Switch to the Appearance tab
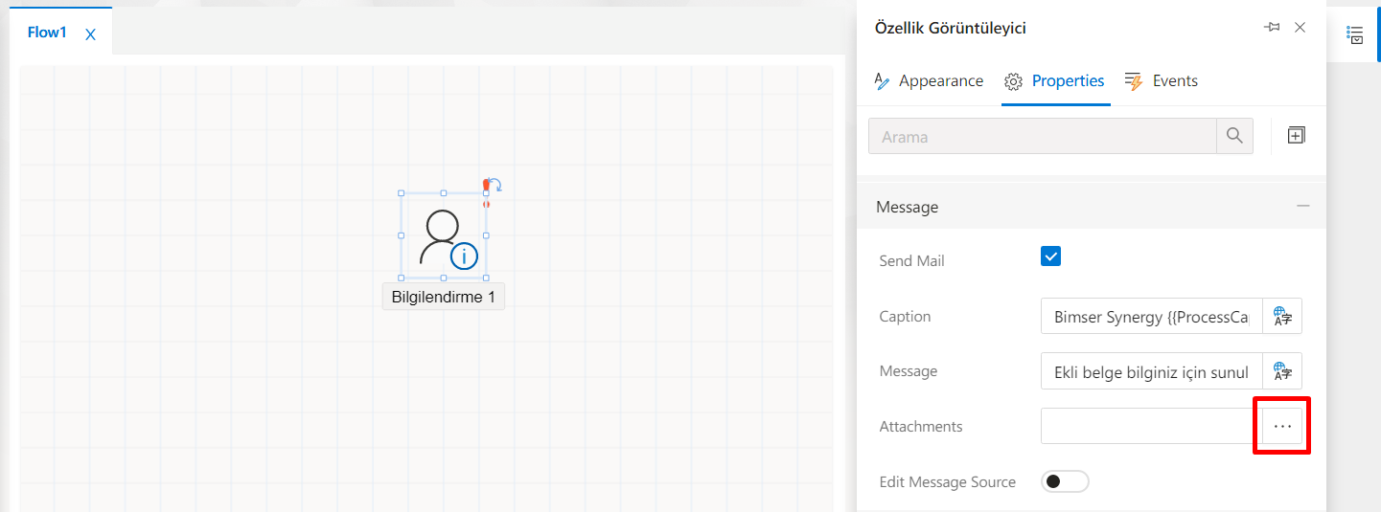This screenshot has height=512, width=1381. [929, 81]
